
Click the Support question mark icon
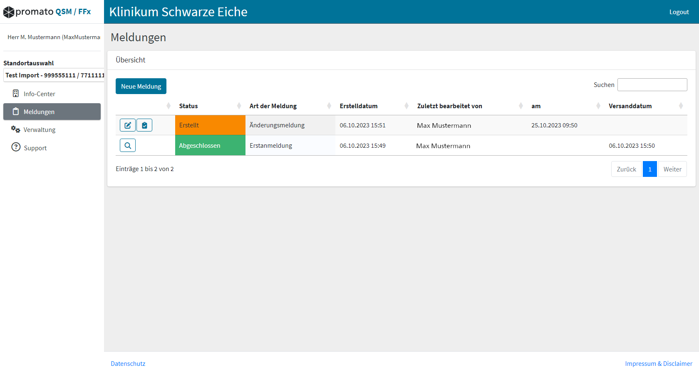pyautogui.click(x=16, y=147)
